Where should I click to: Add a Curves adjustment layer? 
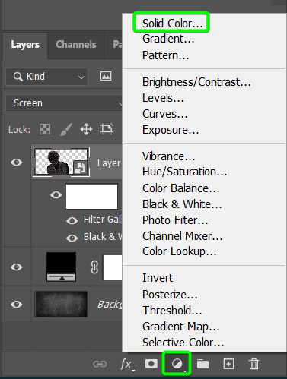165,114
